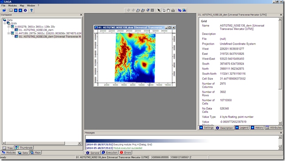285x161 pixels.
Task: Switch to the Data workspace tab
Action: click(x=23, y=153)
